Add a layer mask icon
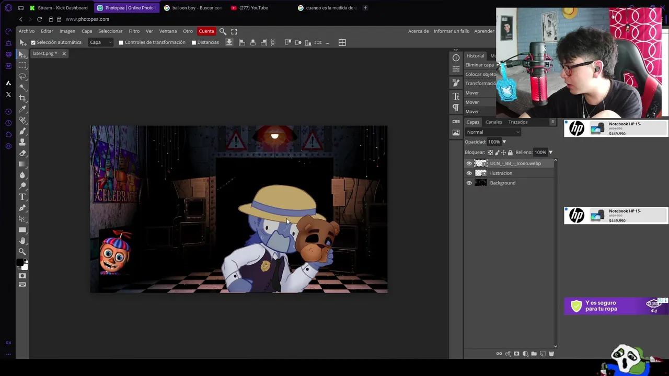 point(516,354)
